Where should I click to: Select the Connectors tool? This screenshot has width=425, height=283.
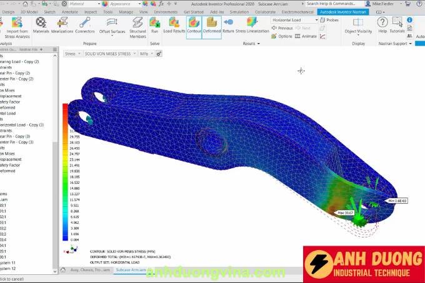click(x=85, y=26)
